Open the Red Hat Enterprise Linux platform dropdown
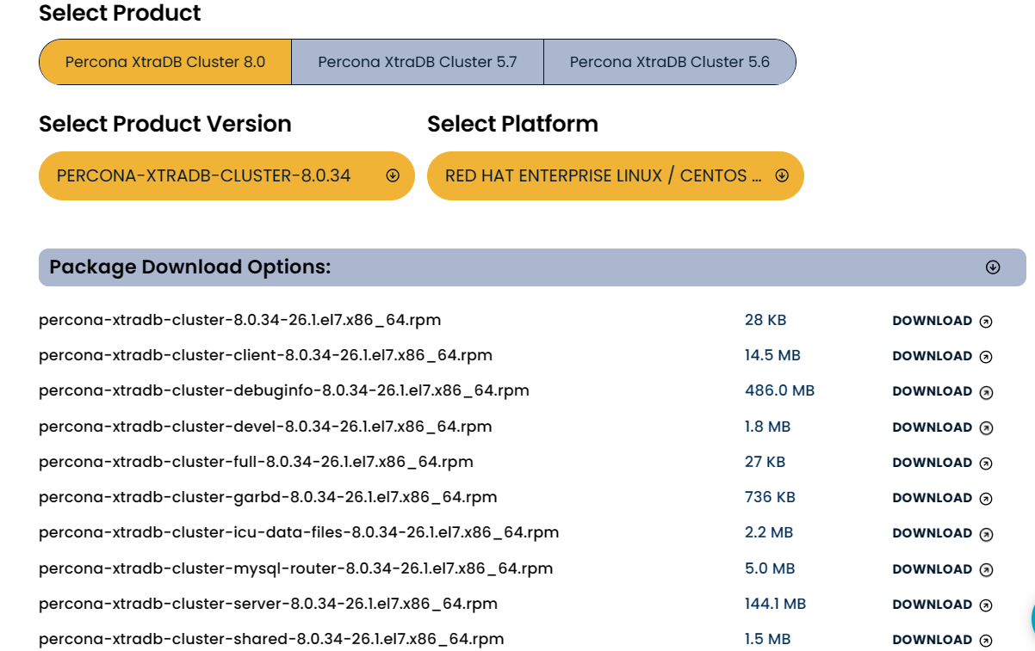 coord(616,175)
